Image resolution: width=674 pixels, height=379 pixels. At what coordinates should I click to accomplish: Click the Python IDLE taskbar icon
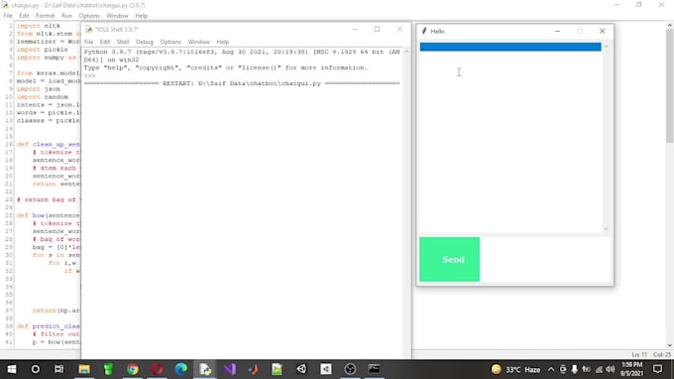coord(205,369)
